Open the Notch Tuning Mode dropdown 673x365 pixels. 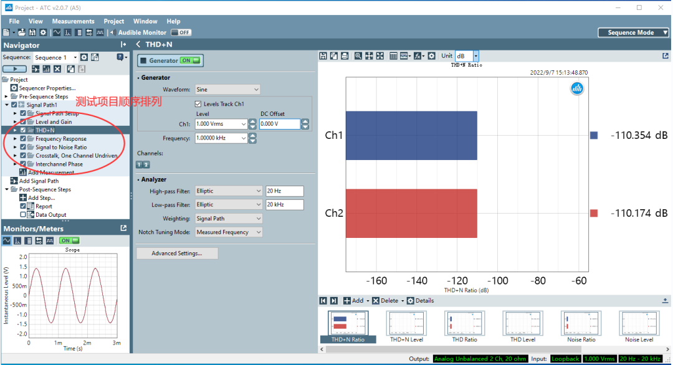[x=228, y=232]
